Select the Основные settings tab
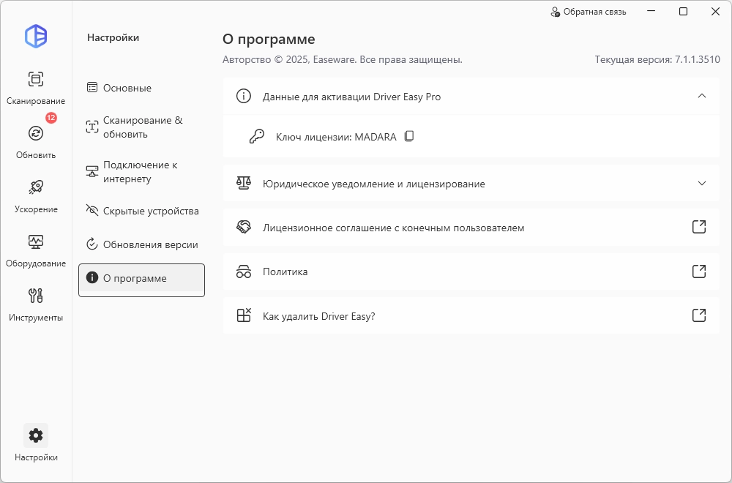The width and height of the screenshot is (732, 483). (x=127, y=88)
